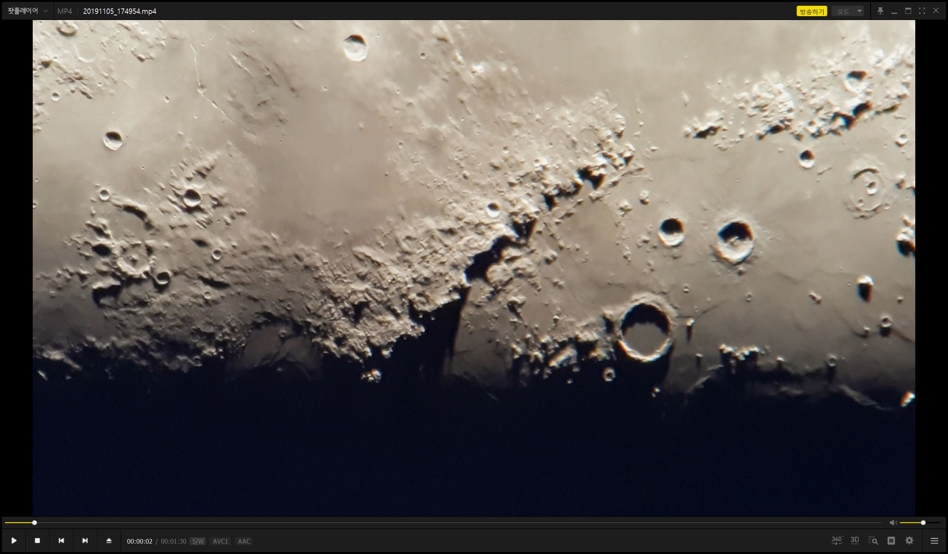
Task: Pin window always on top
Action: tap(880, 11)
